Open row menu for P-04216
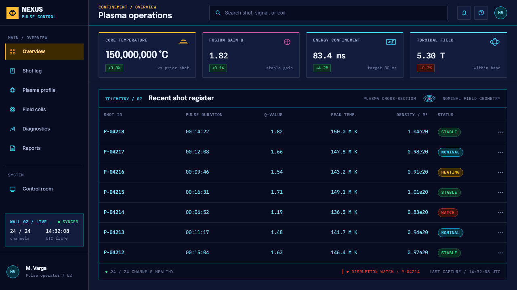Viewport: 517px width, 290px height. (500, 172)
